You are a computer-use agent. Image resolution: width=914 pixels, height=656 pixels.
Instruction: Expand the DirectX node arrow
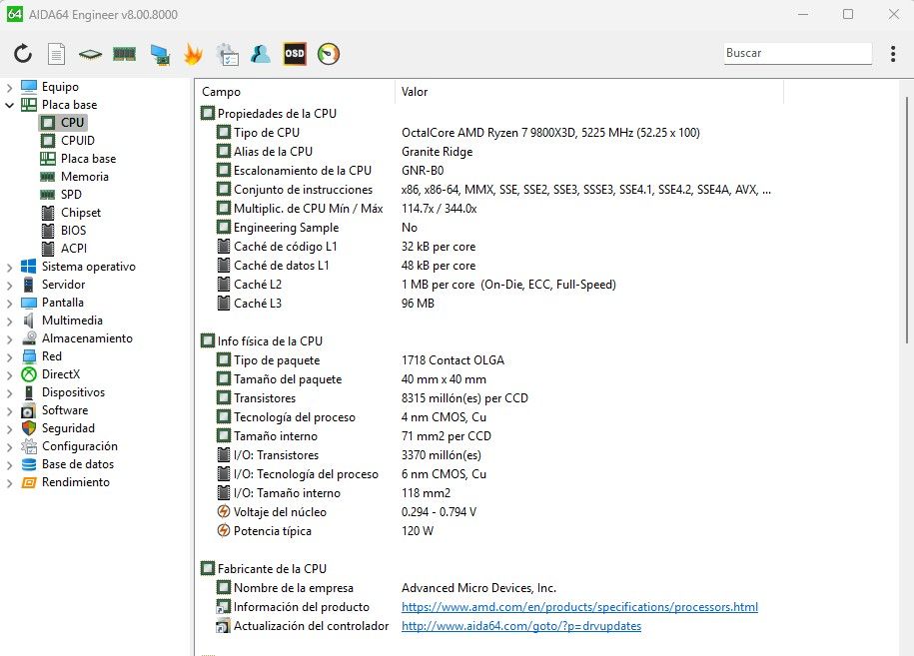9,375
